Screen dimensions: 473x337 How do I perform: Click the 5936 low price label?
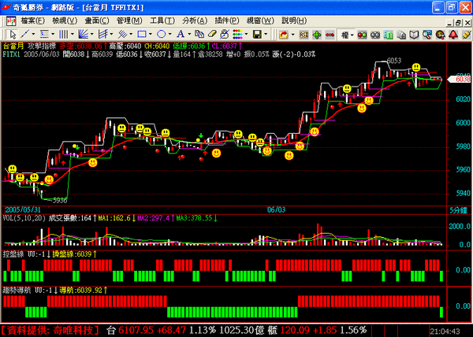(59, 200)
